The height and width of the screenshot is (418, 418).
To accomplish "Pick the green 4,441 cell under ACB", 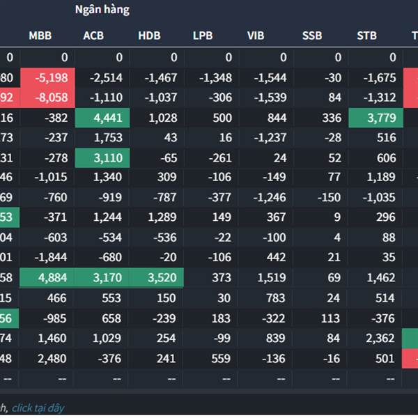I will [x=102, y=118].
